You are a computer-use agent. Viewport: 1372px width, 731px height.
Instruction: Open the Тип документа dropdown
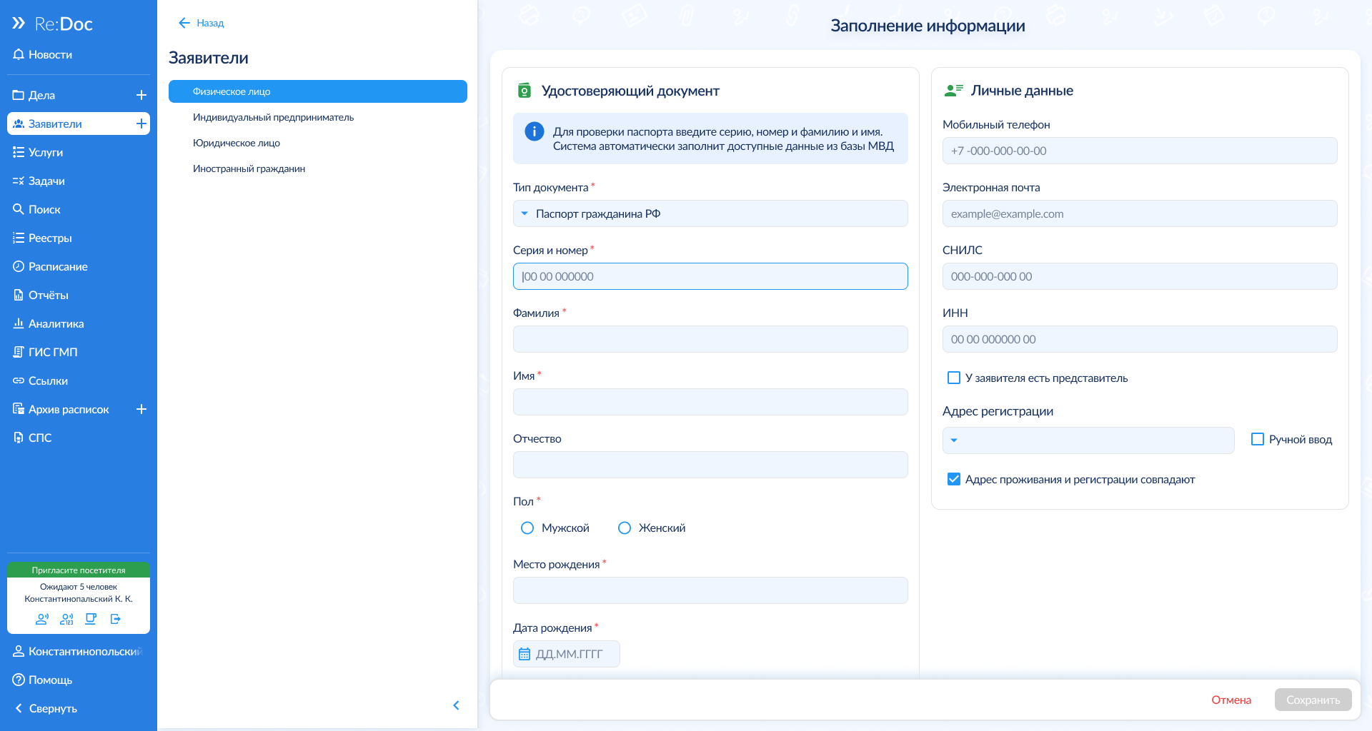[x=710, y=213]
